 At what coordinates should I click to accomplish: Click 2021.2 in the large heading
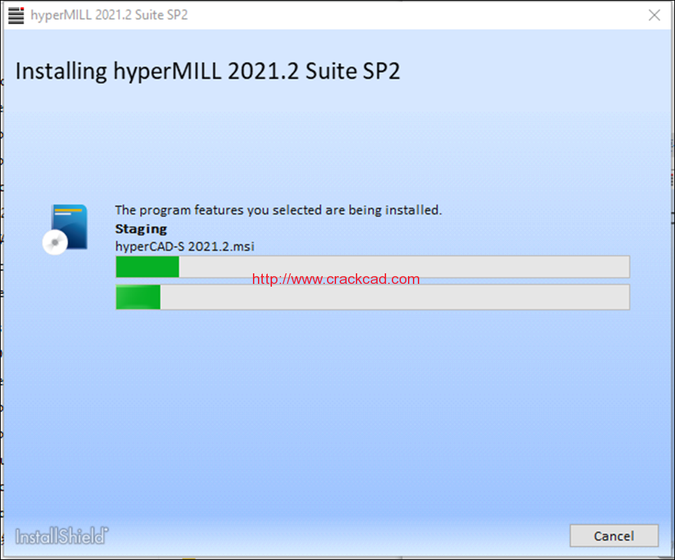(x=263, y=71)
